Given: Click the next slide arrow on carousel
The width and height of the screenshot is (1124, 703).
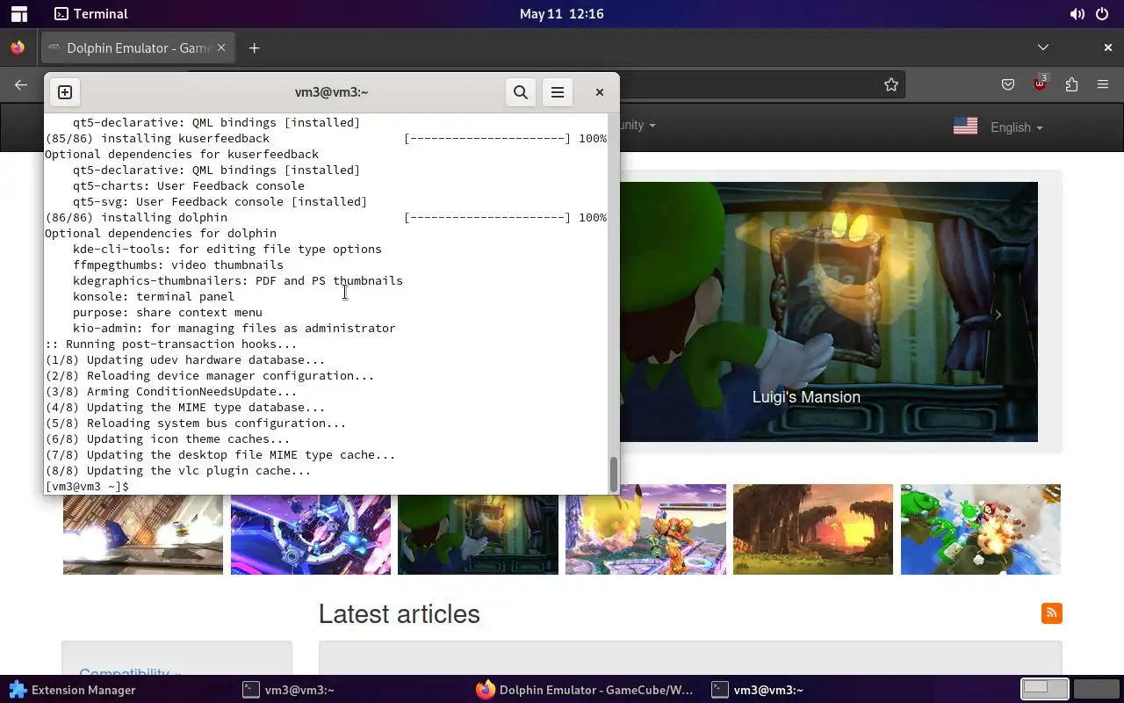Looking at the screenshot, I should [x=998, y=315].
